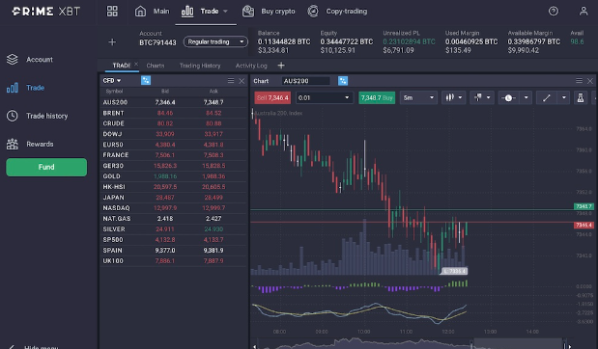Click the red 7346.4 bid price label
598x349 pixels.
coord(584,225)
